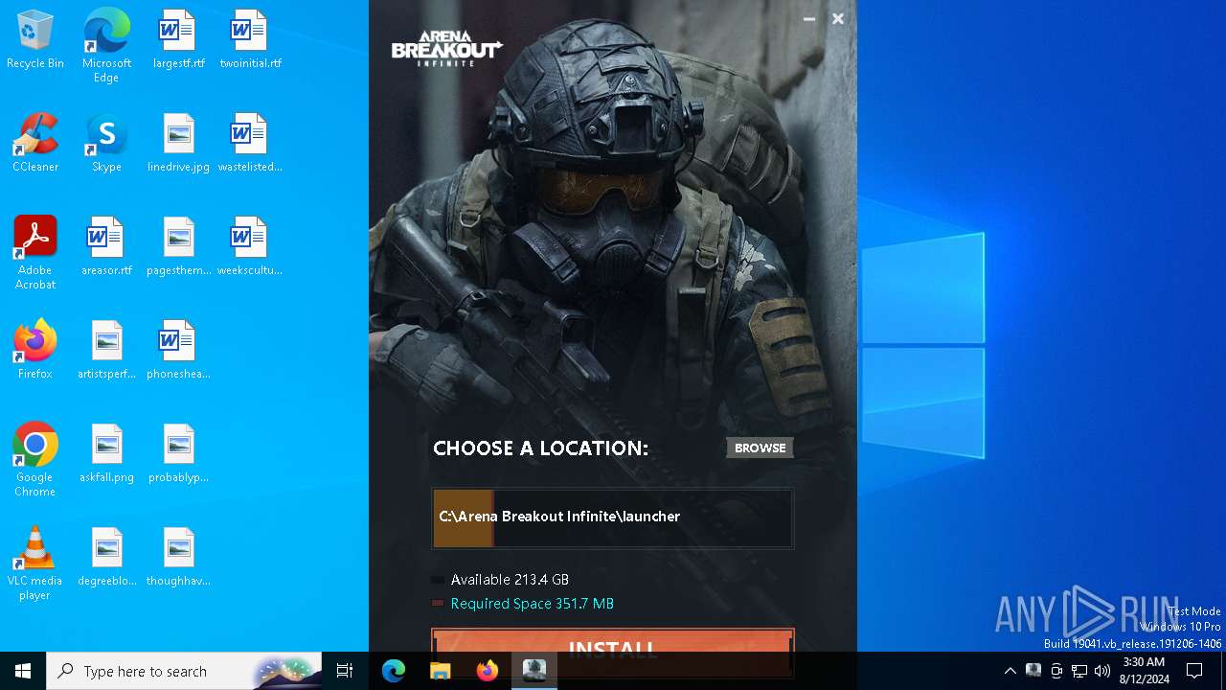Select largestf.rtf desktop file

pos(178,40)
